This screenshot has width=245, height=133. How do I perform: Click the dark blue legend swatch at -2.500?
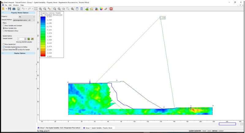(x=43, y=18)
